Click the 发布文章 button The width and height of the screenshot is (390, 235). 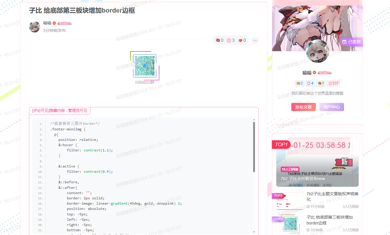click(x=303, y=107)
